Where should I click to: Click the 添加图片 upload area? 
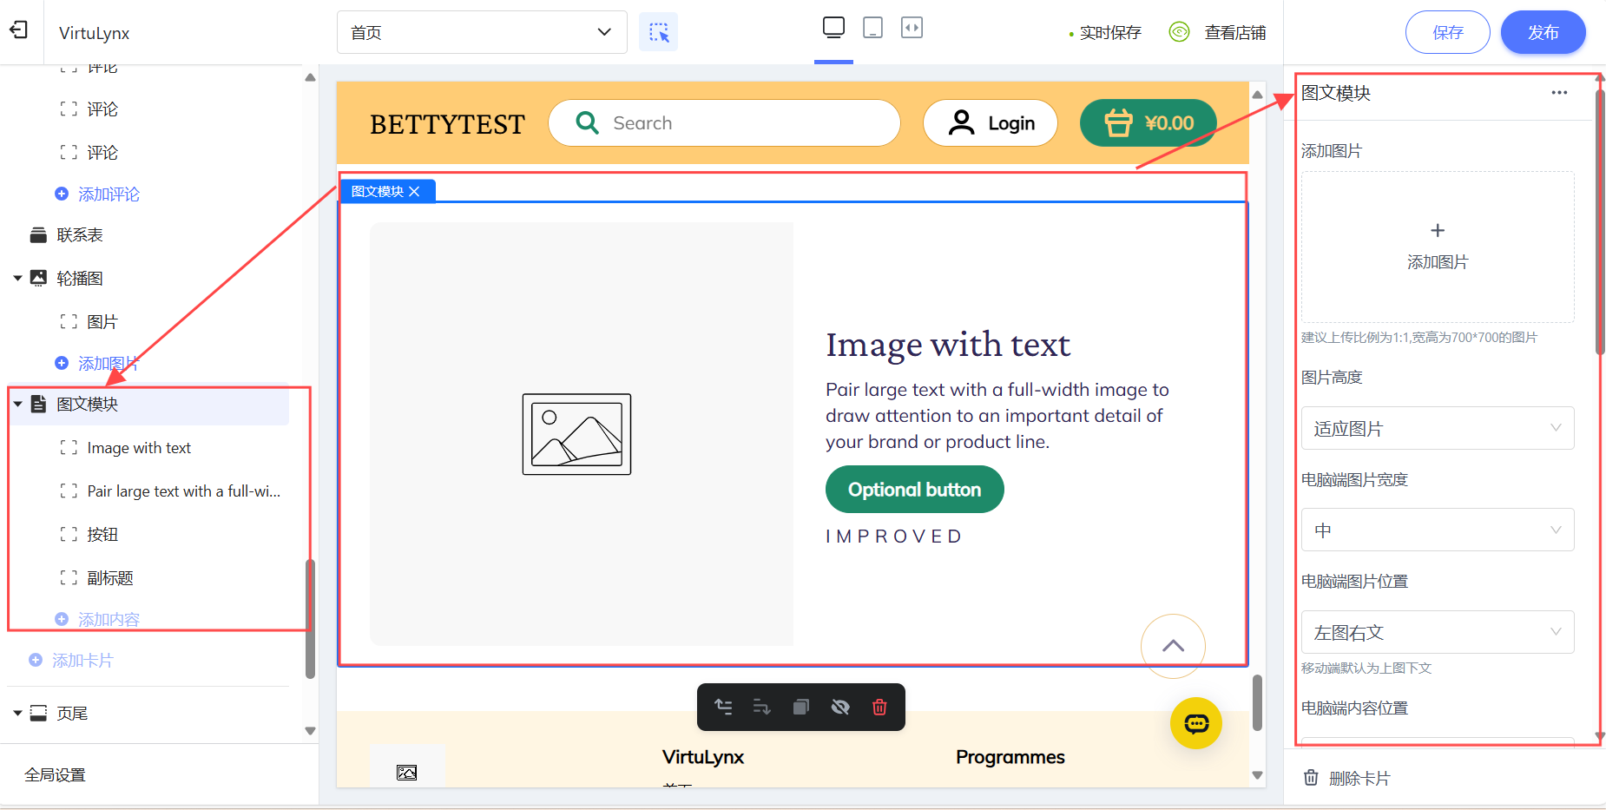coord(1438,247)
